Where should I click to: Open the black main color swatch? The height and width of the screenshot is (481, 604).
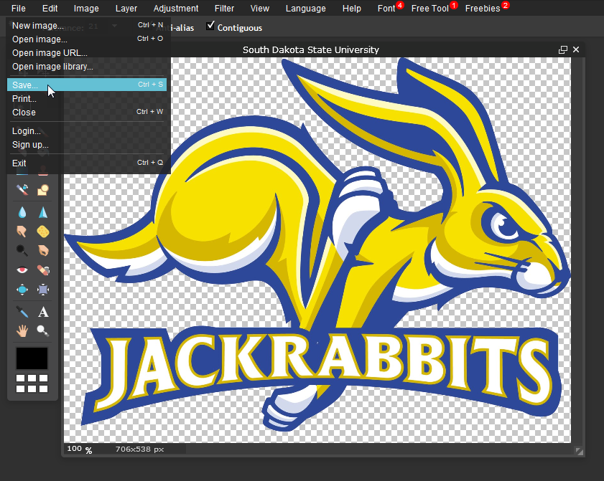click(32, 358)
